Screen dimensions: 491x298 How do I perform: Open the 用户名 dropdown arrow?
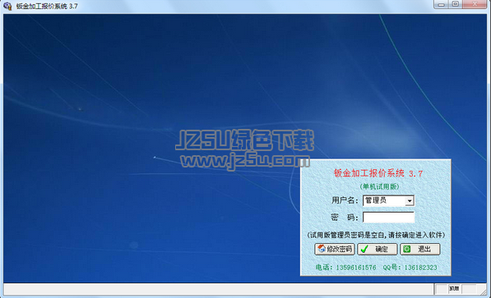(x=410, y=201)
